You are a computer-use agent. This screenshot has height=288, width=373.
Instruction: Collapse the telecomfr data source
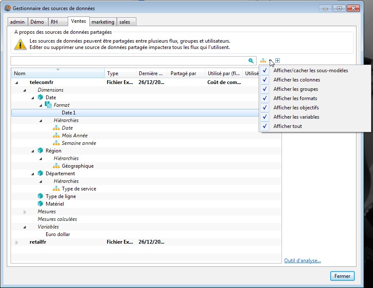pyautogui.click(x=17, y=83)
